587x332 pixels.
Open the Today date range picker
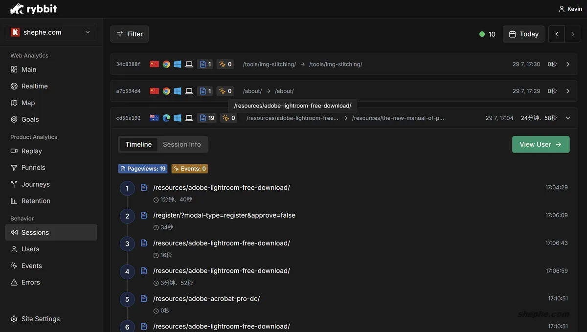click(x=523, y=34)
